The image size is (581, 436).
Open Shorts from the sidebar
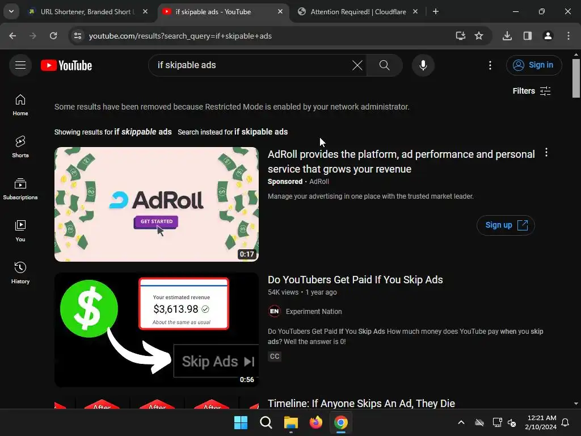click(20, 147)
